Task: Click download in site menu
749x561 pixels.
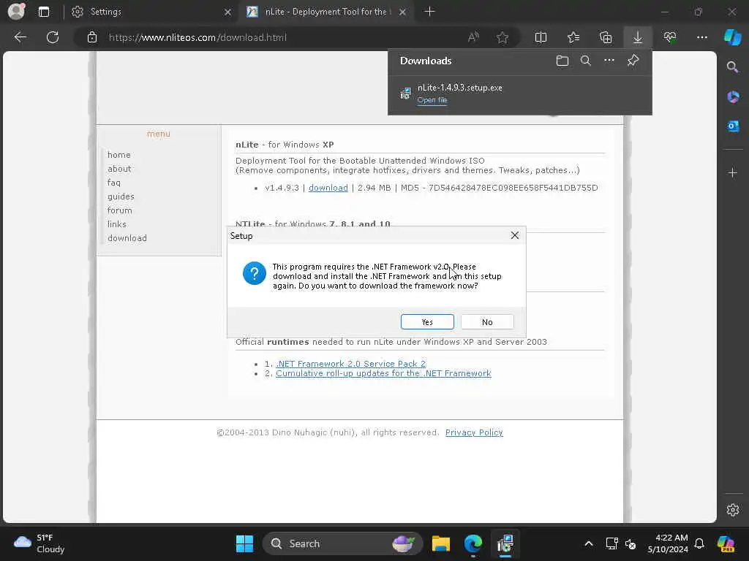Action: point(127,238)
